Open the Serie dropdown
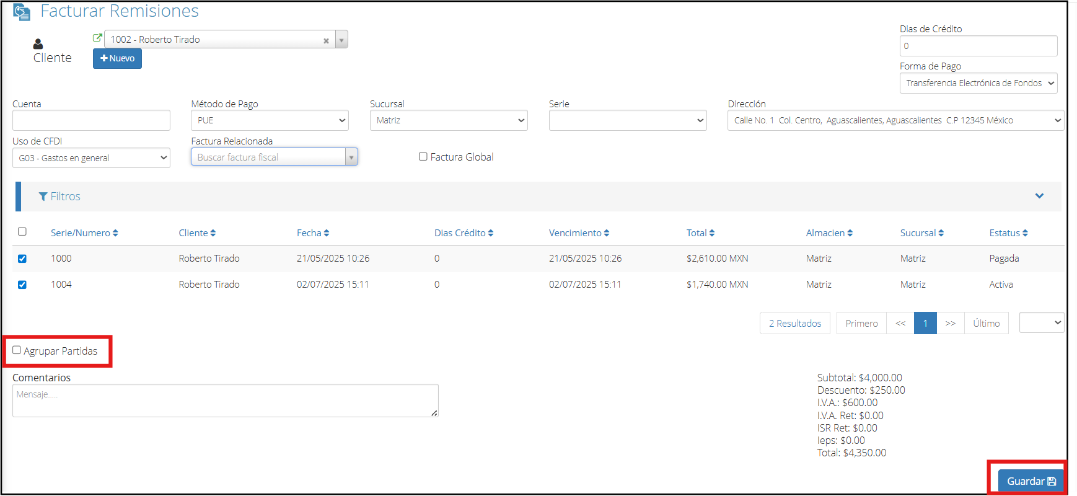 628,120
